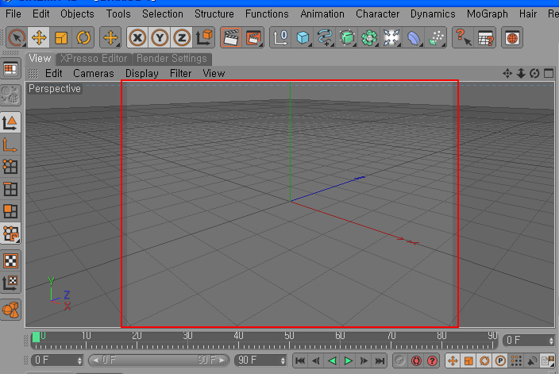Render in Picture Viewer
559x374 pixels.
point(253,37)
